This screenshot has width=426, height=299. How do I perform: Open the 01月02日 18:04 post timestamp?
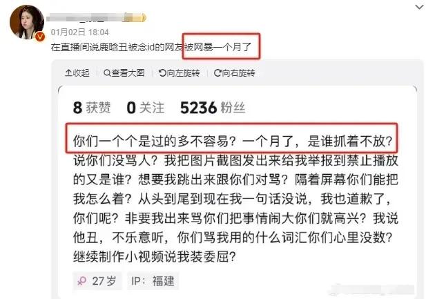[x=80, y=32]
